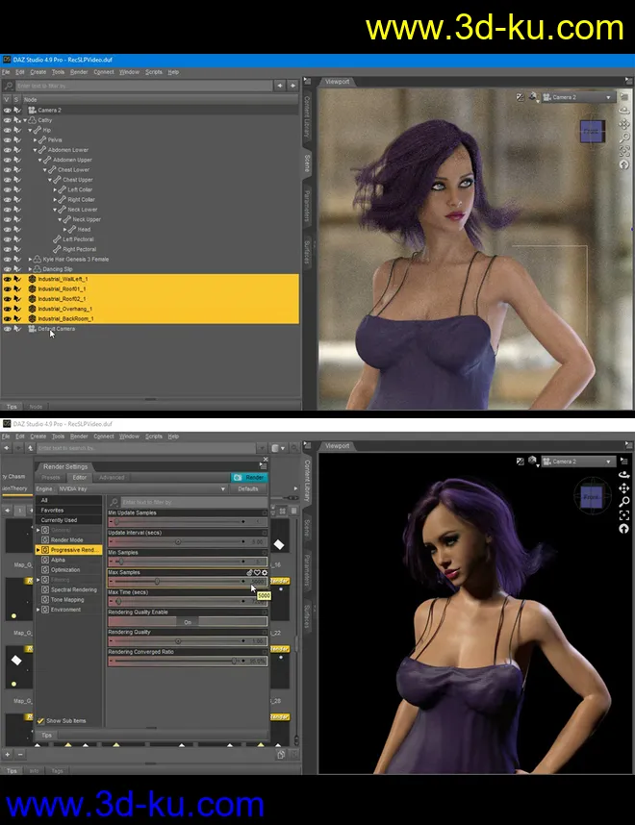Switch to the Advanced tab in Render Settings
The height and width of the screenshot is (825, 635).
pos(111,477)
